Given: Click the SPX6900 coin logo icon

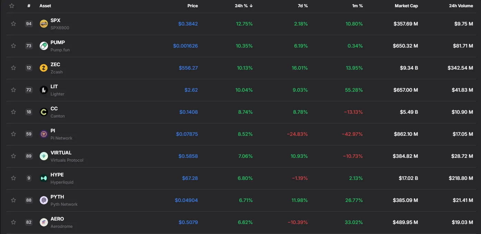Looking at the screenshot, I should tap(44, 24).
